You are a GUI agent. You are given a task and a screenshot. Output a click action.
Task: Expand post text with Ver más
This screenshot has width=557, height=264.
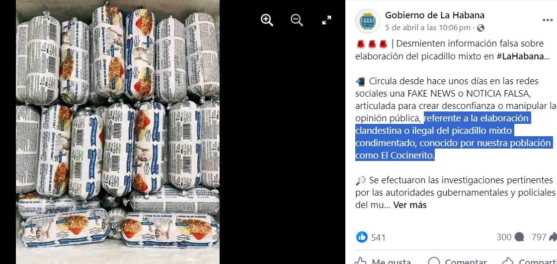point(409,205)
